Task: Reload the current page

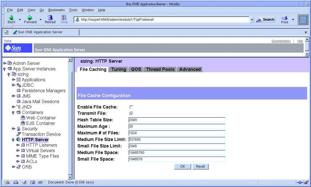Action: pyautogui.click(x=50, y=19)
